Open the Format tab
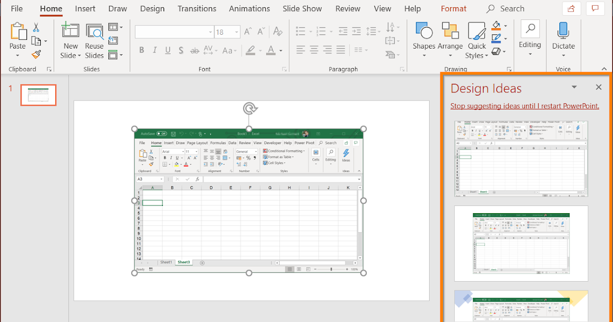Viewport: 613px width, 322px height. click(453, 8)
